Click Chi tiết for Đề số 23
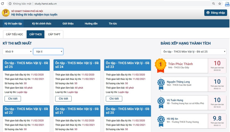 pos(114,99)
